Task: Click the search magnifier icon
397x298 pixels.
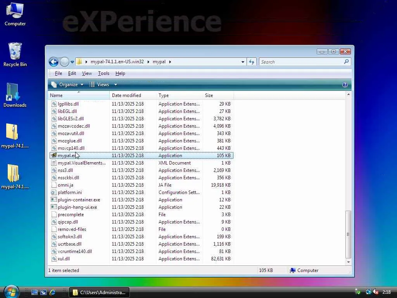Action: (x=346, y=62)
